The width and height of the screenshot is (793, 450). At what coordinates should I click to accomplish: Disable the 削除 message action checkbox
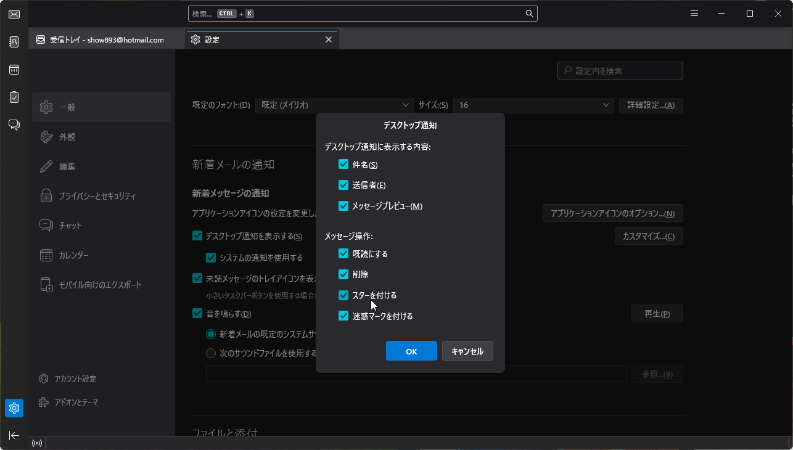(343, 274)
